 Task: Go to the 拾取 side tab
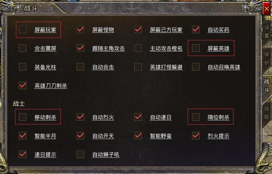pos(267,113)
